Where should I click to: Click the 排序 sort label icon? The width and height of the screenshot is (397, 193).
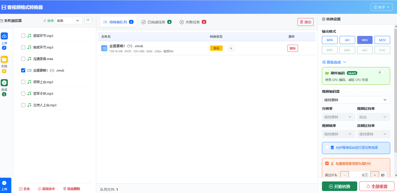[45, 21]
